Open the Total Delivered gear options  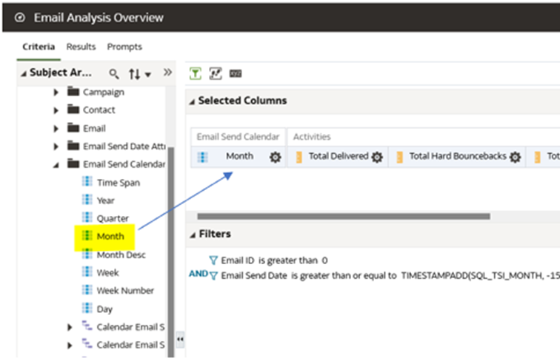click(x=377, y=157)
